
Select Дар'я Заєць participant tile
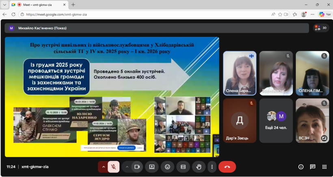click(x=240, y=120)
